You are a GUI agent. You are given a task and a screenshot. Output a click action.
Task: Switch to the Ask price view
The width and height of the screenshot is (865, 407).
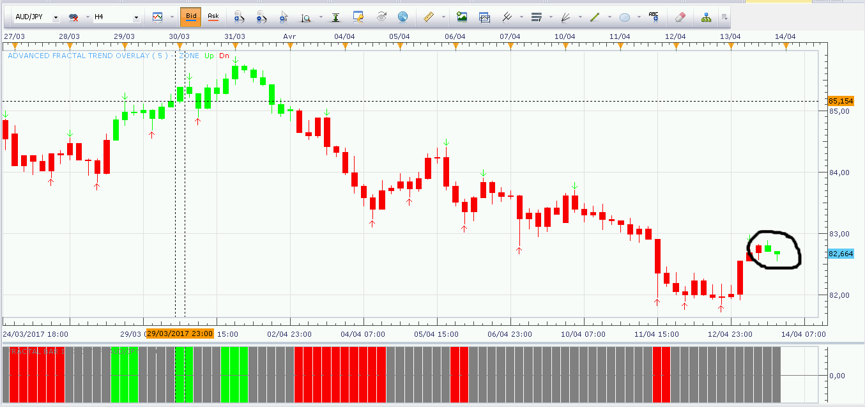point(213,17)
